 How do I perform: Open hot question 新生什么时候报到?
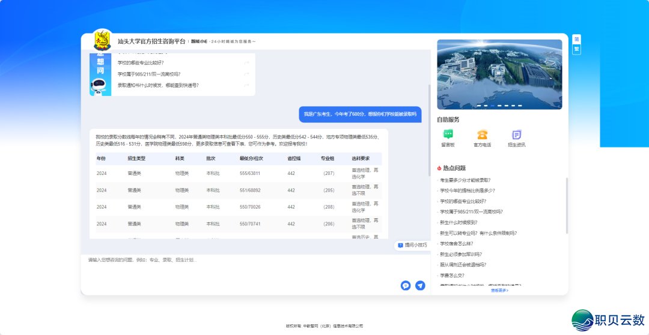pyautogui.click(x=459, y=222)
